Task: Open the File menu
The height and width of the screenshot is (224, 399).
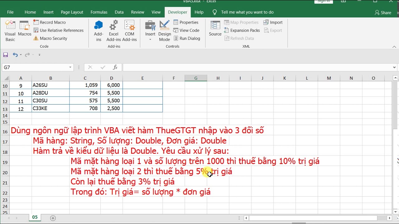Action: [x=10, y=12]
